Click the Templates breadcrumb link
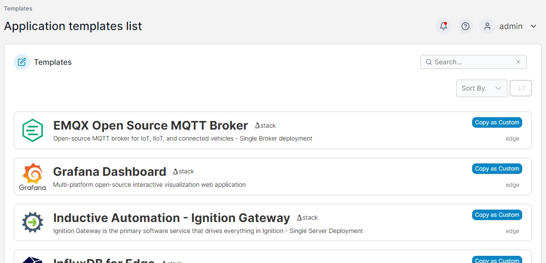 [x=18, y=9]
